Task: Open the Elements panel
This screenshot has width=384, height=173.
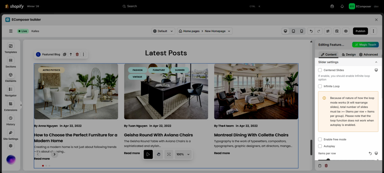Action: click(10, 77)
